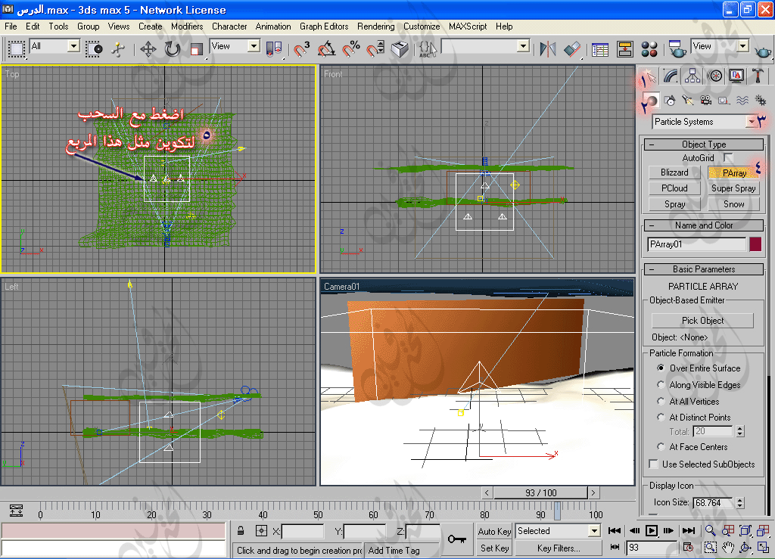Select the Space Warps category button

click(742, 101)
